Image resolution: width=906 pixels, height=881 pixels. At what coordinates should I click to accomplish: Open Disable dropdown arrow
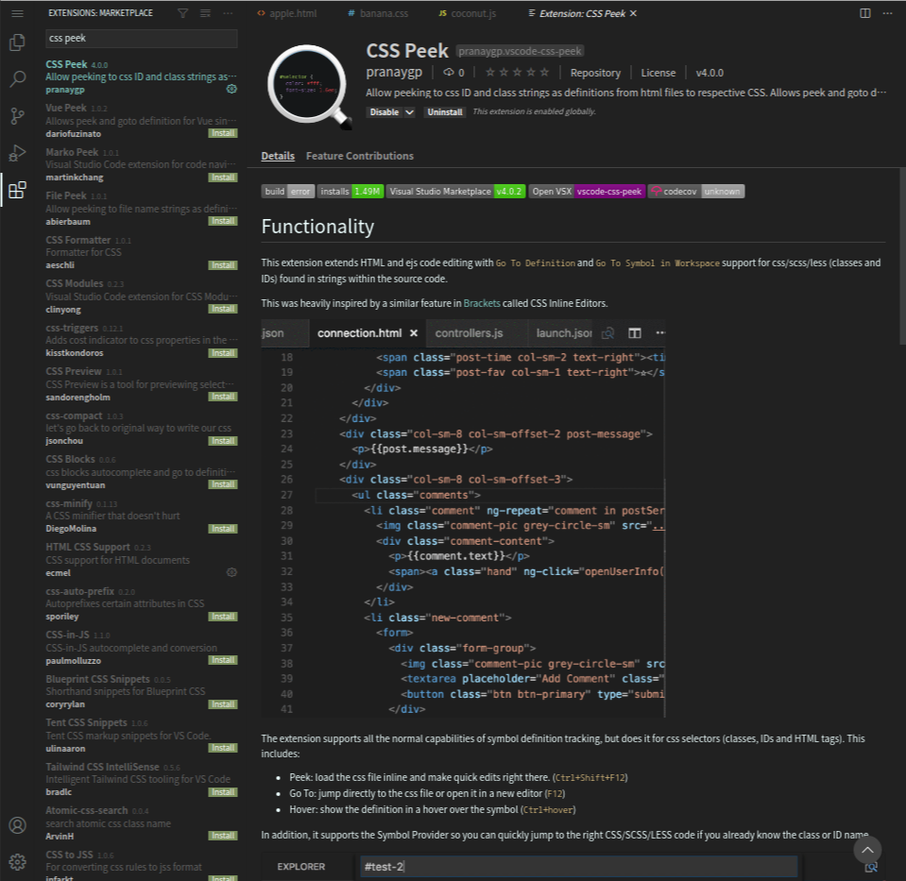pos(410,112)
